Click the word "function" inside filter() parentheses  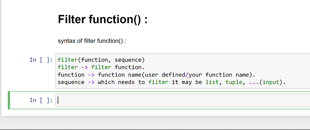pos(95,60)
